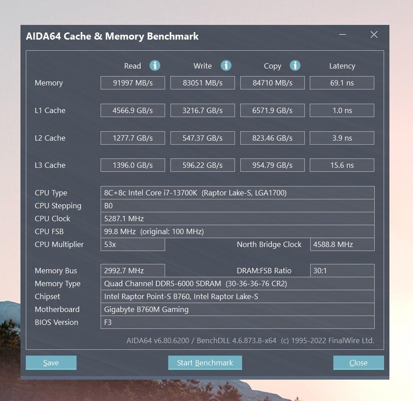Viewport: 413px width, 401px height.
Task: Click CPU Clock value 5287.1 MHz
Action: [238, 219]
